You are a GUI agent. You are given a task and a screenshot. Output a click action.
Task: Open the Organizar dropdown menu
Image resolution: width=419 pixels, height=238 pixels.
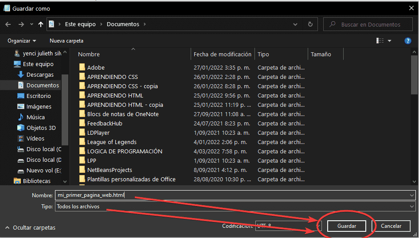(x=22, y=41)
